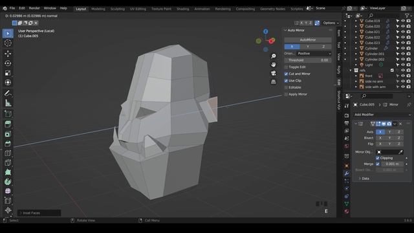Open the Object Data properties green triangle tab
The width and height of the screenshot is (414, 233).
point(347,204)
